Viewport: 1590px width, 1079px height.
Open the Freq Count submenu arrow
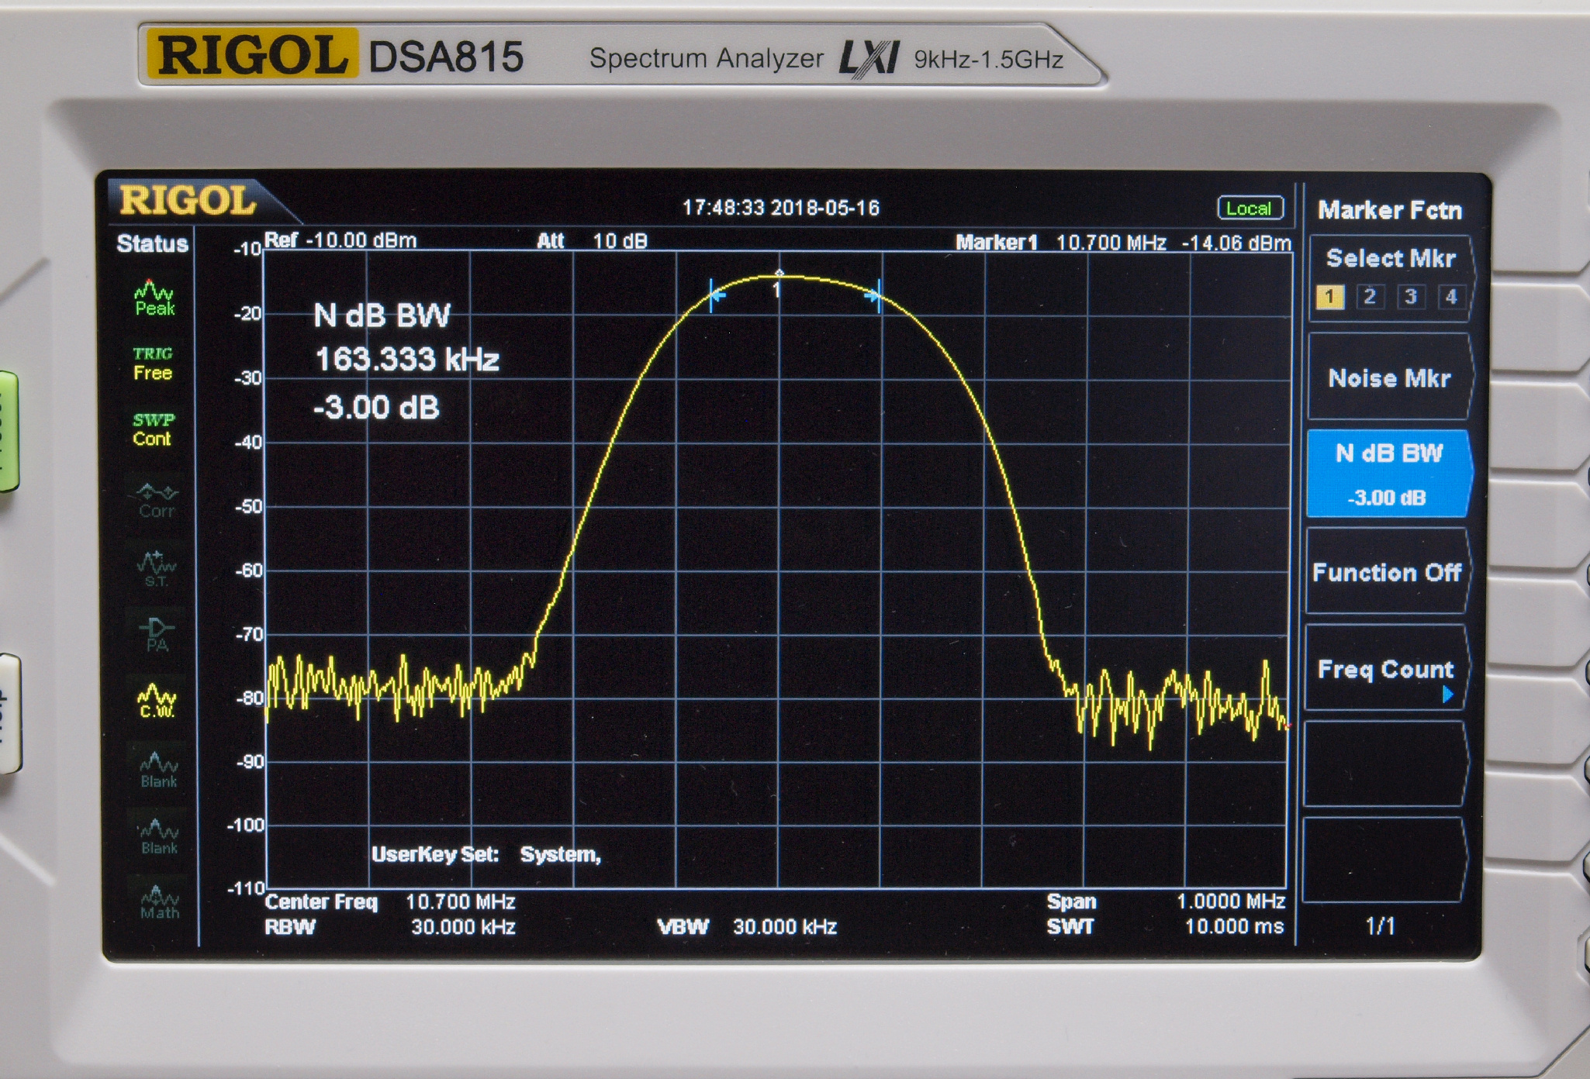pos(1447,695)
